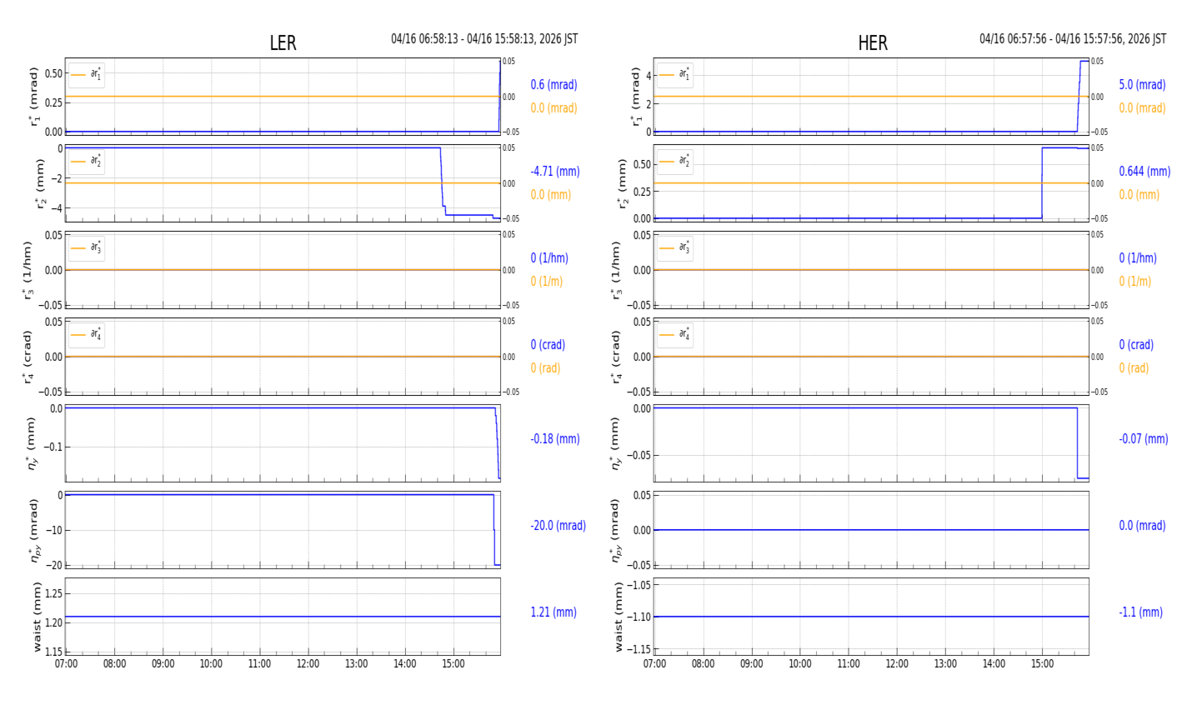Click the HER value 0 (crad)
1177x720 pixels.
click(x=1136, y=344)
